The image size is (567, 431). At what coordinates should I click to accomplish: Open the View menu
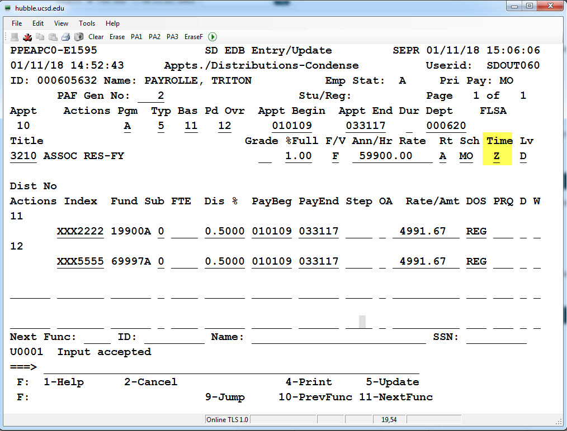click(61, 23)
